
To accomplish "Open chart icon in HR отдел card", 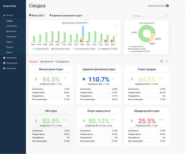I will click(36, 120).
